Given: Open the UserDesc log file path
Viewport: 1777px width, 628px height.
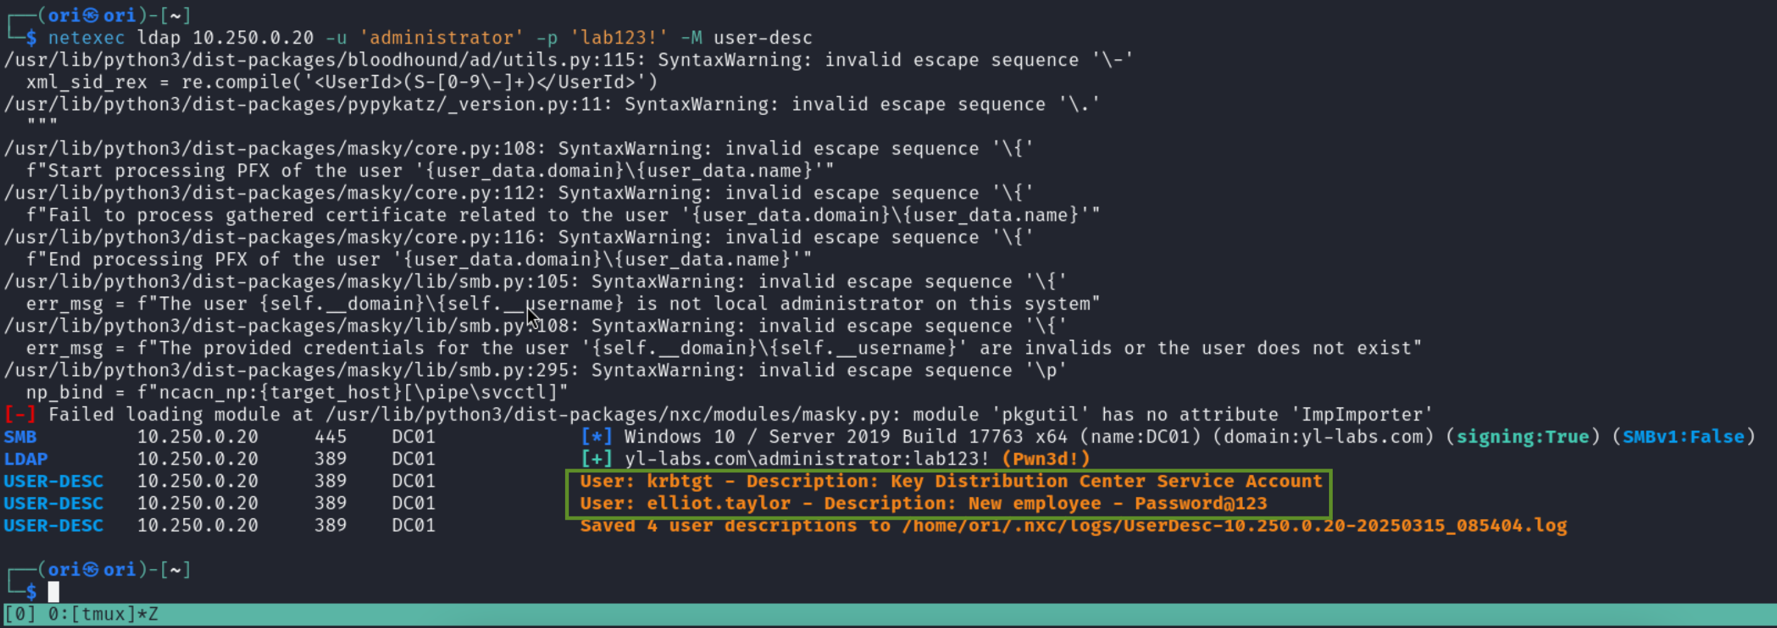Looking at the screenshot, I should [1234, 525].
